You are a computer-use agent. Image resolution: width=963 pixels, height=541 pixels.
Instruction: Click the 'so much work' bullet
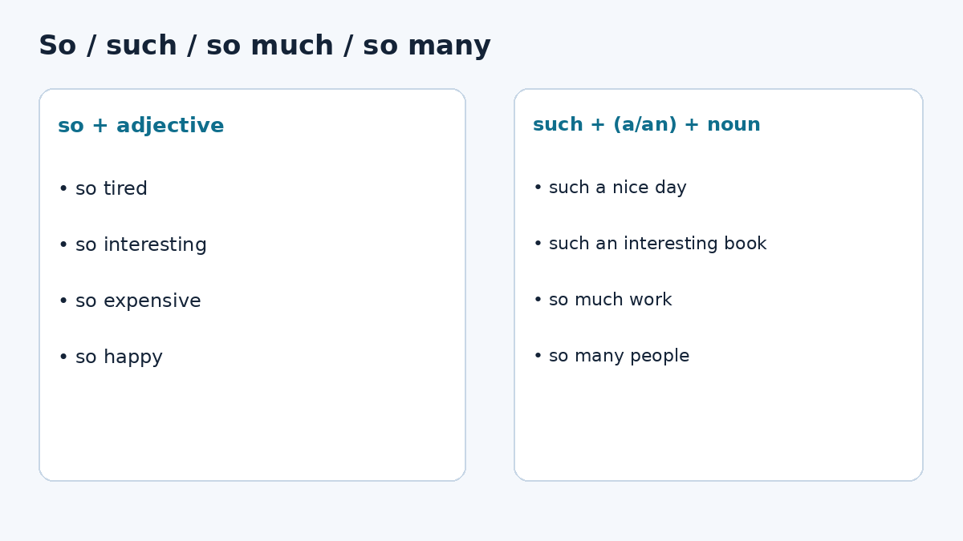tap(603, 300)
